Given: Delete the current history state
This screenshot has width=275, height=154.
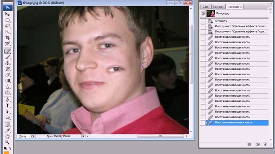Looking at the screenshot, I should pos(265,144).
